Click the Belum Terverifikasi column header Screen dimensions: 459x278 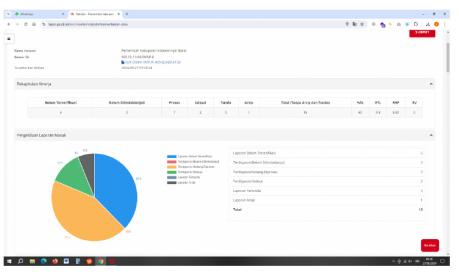click(x=60, y=103)
